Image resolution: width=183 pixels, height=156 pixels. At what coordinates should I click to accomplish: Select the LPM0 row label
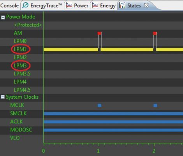[20, 41]
